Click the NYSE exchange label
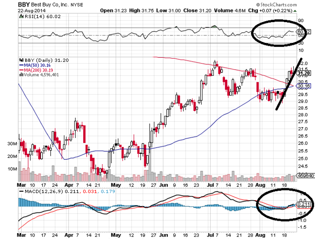This screenshot has width=315, height=239. tap(77, 4)
